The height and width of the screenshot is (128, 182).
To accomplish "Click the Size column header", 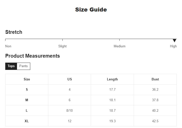I will [27, 79].
